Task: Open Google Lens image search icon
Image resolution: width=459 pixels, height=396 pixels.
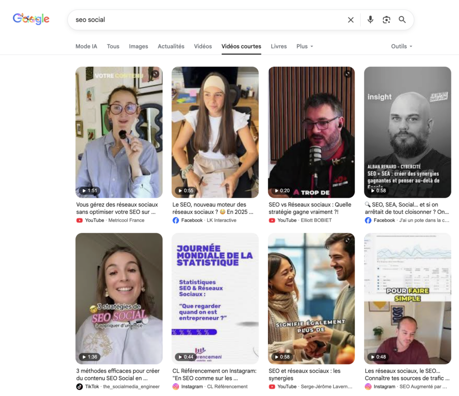Action: [x=386, y=20]
